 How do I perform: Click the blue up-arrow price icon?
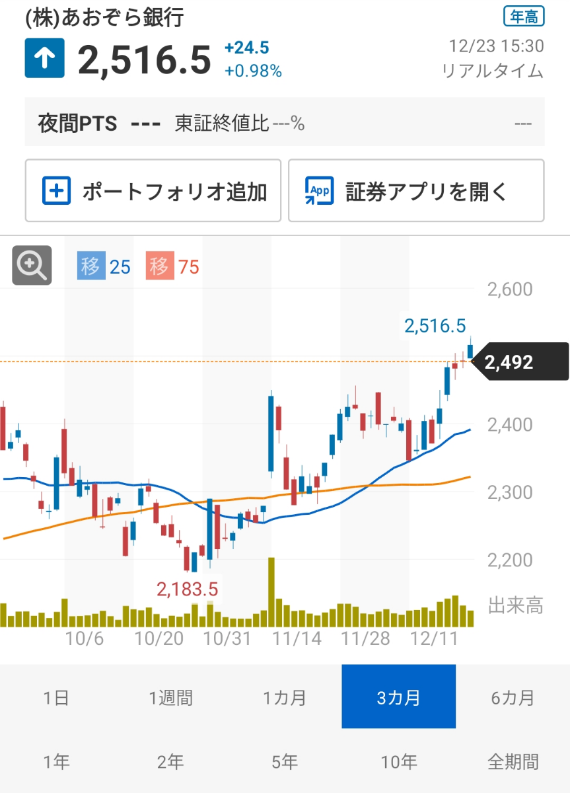point(45,59)
